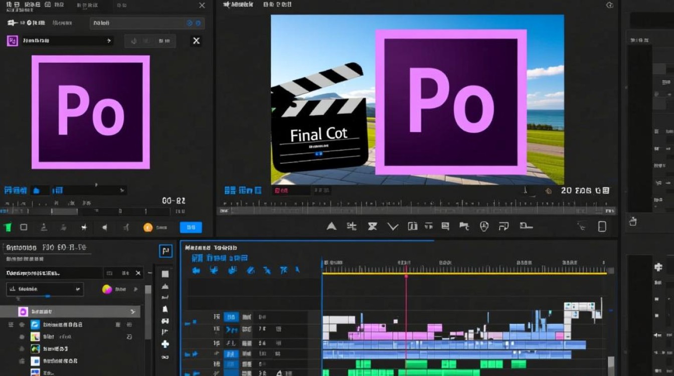Click the plus icon in the right-side panel

coord(658,268)
